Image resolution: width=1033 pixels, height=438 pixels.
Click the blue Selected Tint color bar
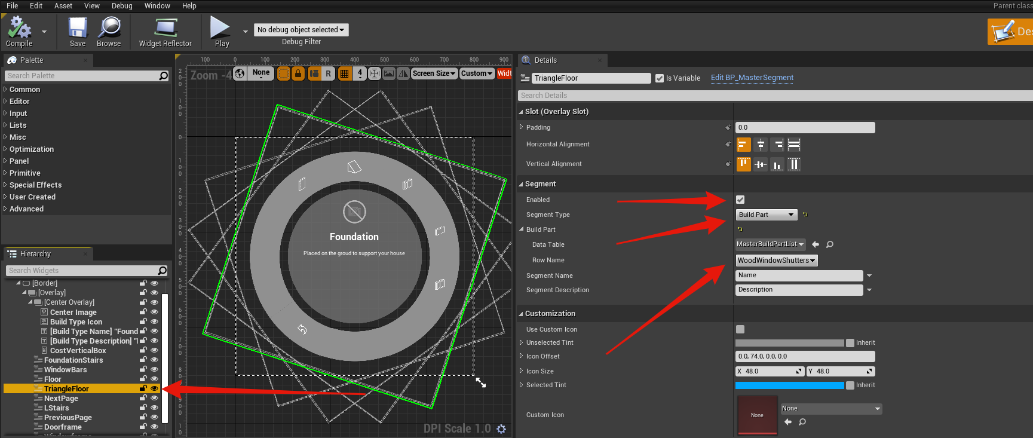(x=789, y=385)
